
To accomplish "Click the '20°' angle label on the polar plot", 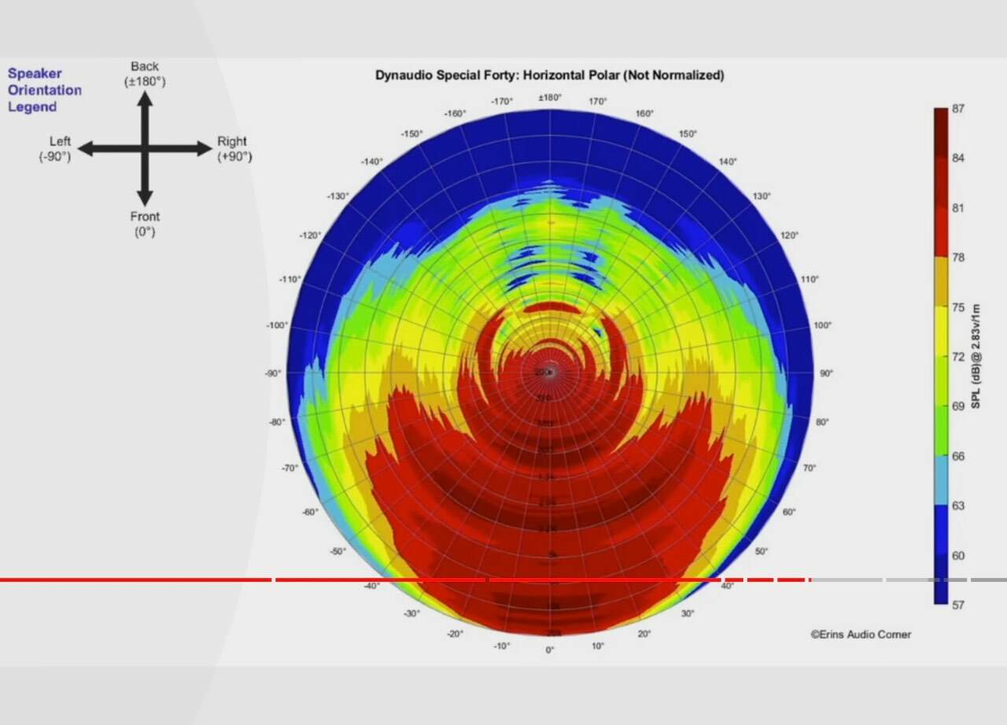I will click(x=644, y=634).
